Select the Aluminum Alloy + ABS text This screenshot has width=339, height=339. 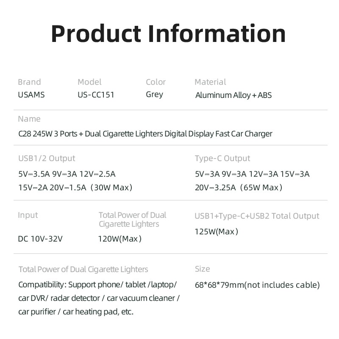click(x=233, y=95)
